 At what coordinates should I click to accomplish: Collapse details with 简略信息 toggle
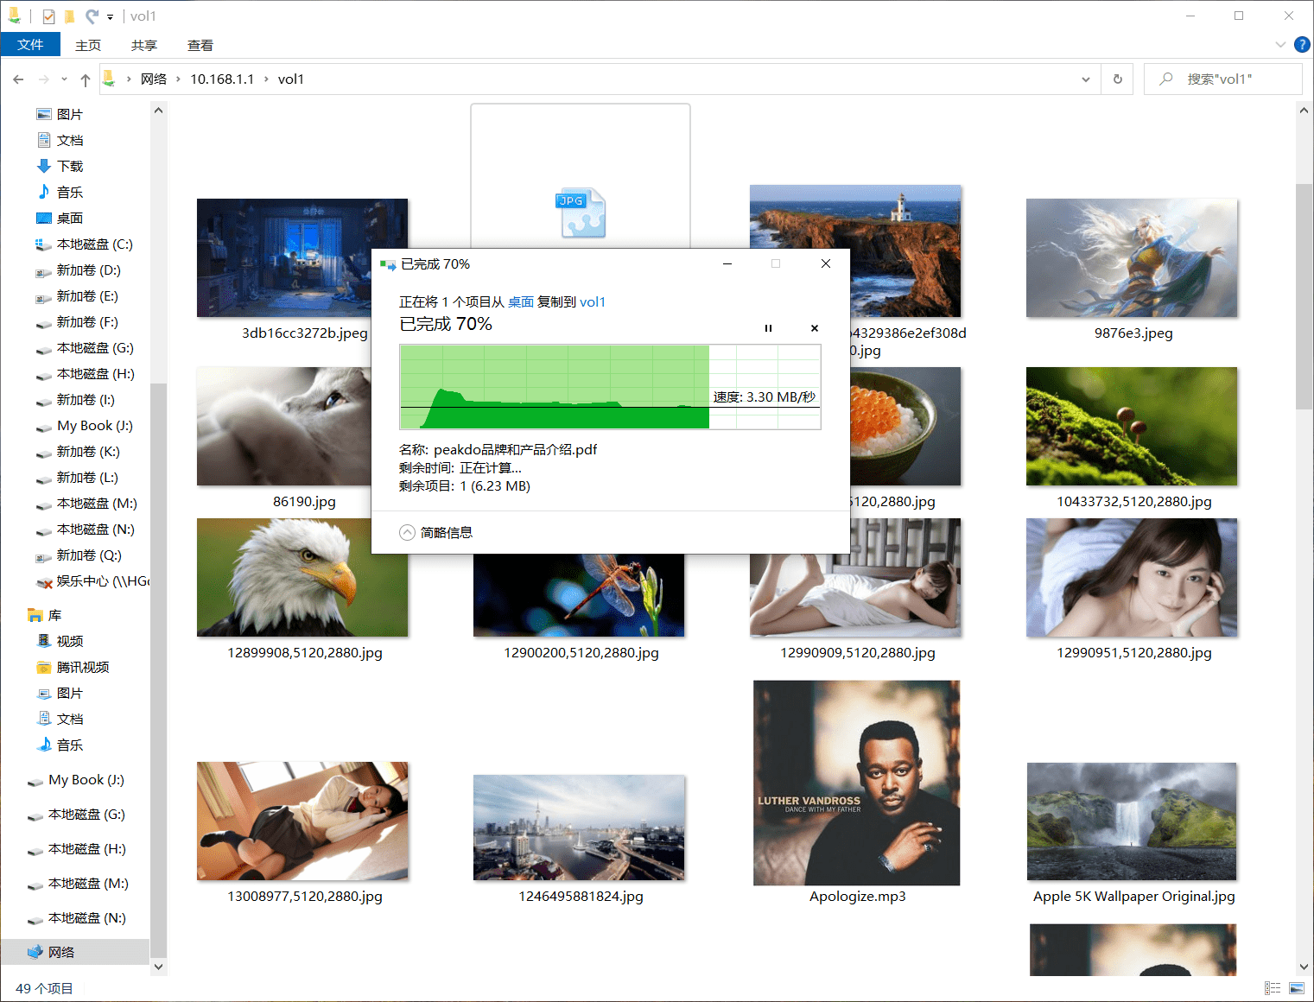tap(436, 532)
